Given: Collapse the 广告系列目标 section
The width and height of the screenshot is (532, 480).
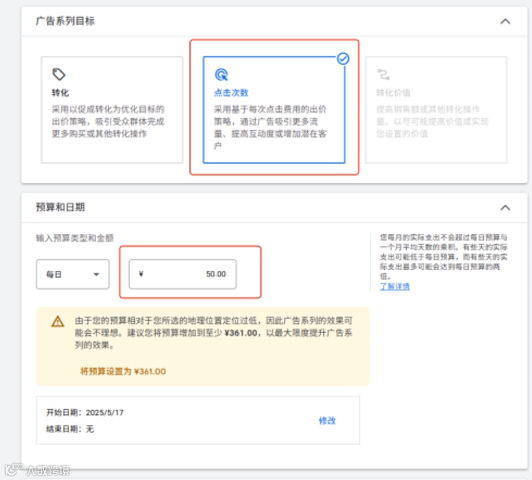Looking at the screenshot, I should click(505, 21).
